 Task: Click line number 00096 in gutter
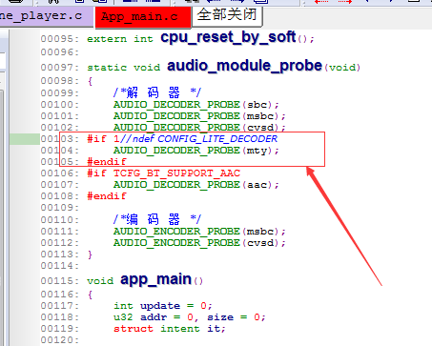coord(59,52)
